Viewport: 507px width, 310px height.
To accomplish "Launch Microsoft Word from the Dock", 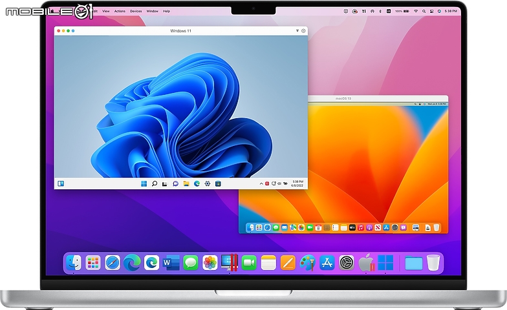I will [x=171, y=263].
